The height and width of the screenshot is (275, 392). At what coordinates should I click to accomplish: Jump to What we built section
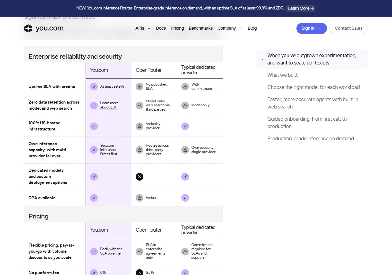click(x=282, y=75)
